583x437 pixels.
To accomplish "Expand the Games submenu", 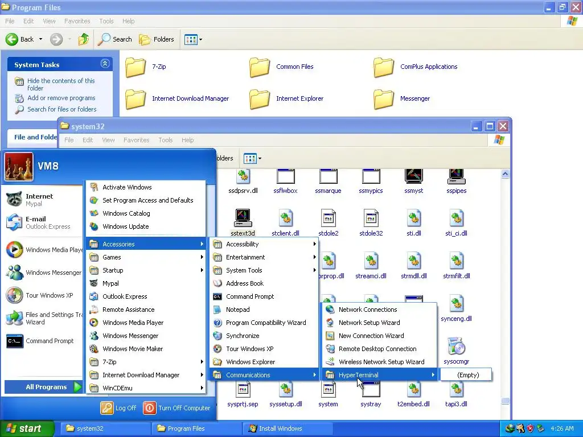I will (x=146, y=257).
